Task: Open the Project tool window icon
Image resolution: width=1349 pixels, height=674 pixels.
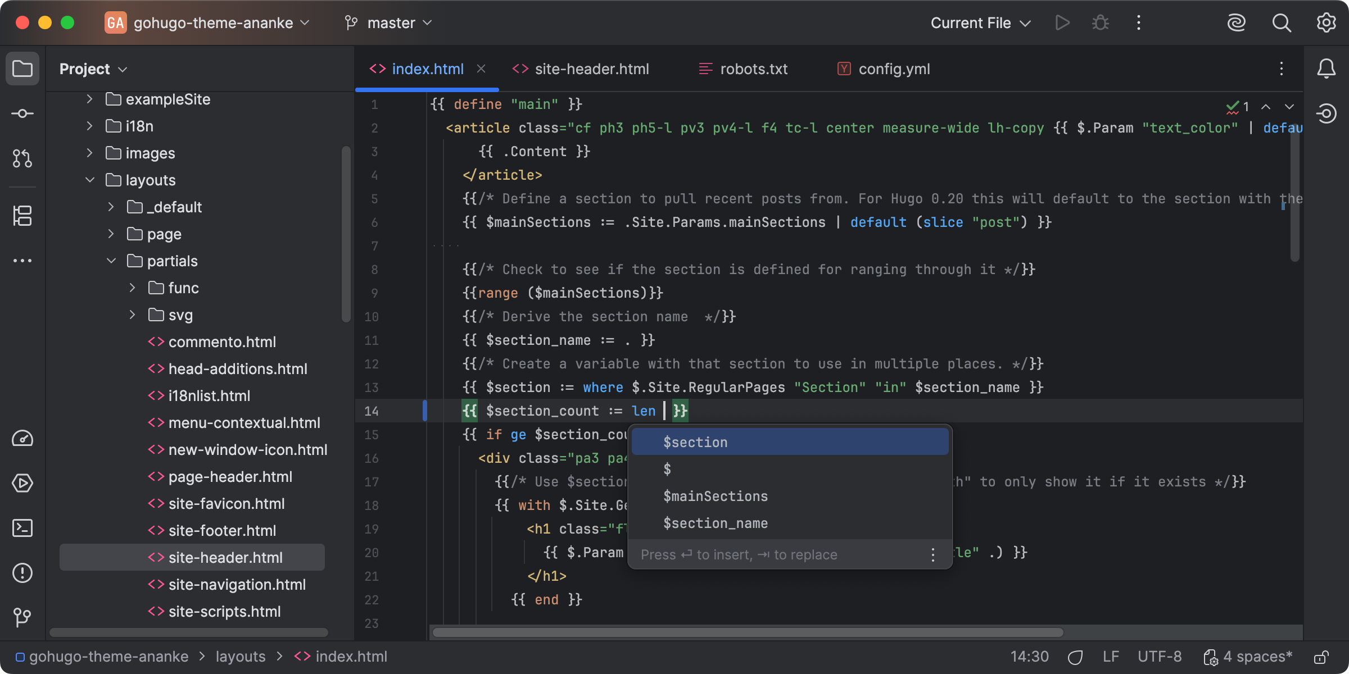Action: point(22,69)
